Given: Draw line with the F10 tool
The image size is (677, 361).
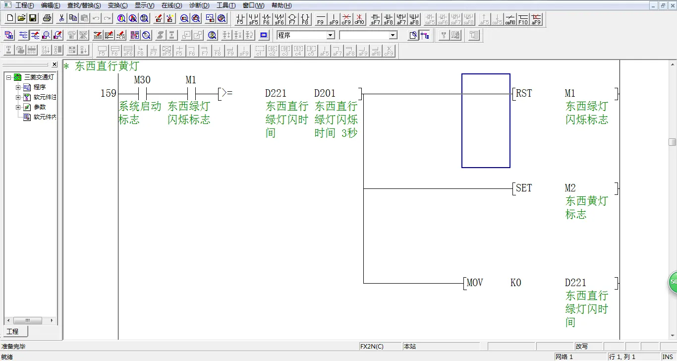Looking at the screenshot, I should click(523, 19).
